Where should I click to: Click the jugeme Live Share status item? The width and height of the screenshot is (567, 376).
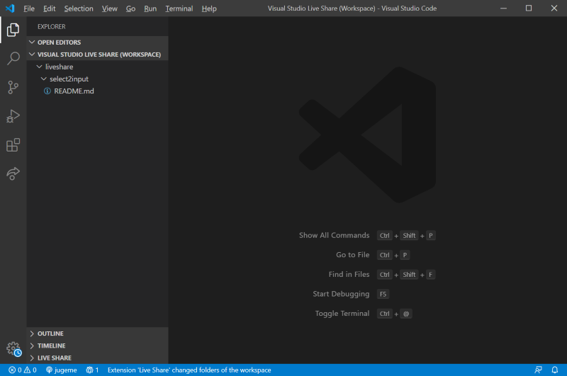(x=61, y=370)
